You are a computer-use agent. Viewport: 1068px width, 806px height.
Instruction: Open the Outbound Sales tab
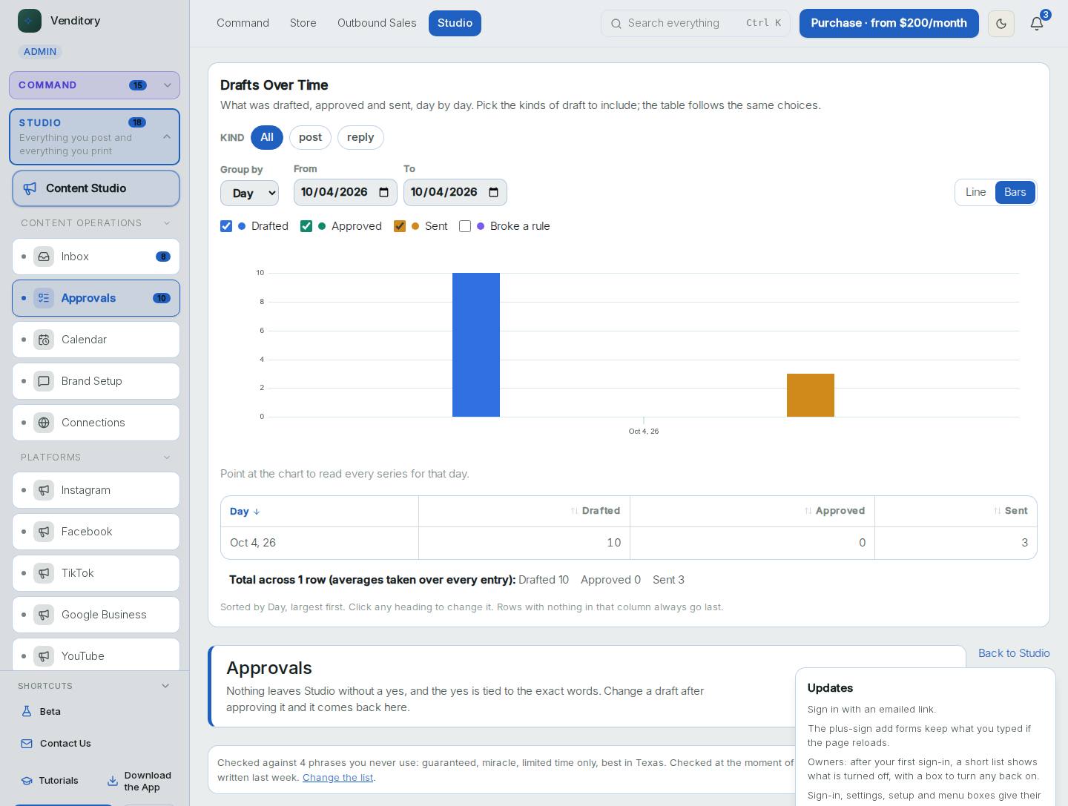pos(377,23)
